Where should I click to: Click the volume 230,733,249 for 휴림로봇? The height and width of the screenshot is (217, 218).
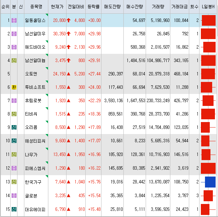158,100
